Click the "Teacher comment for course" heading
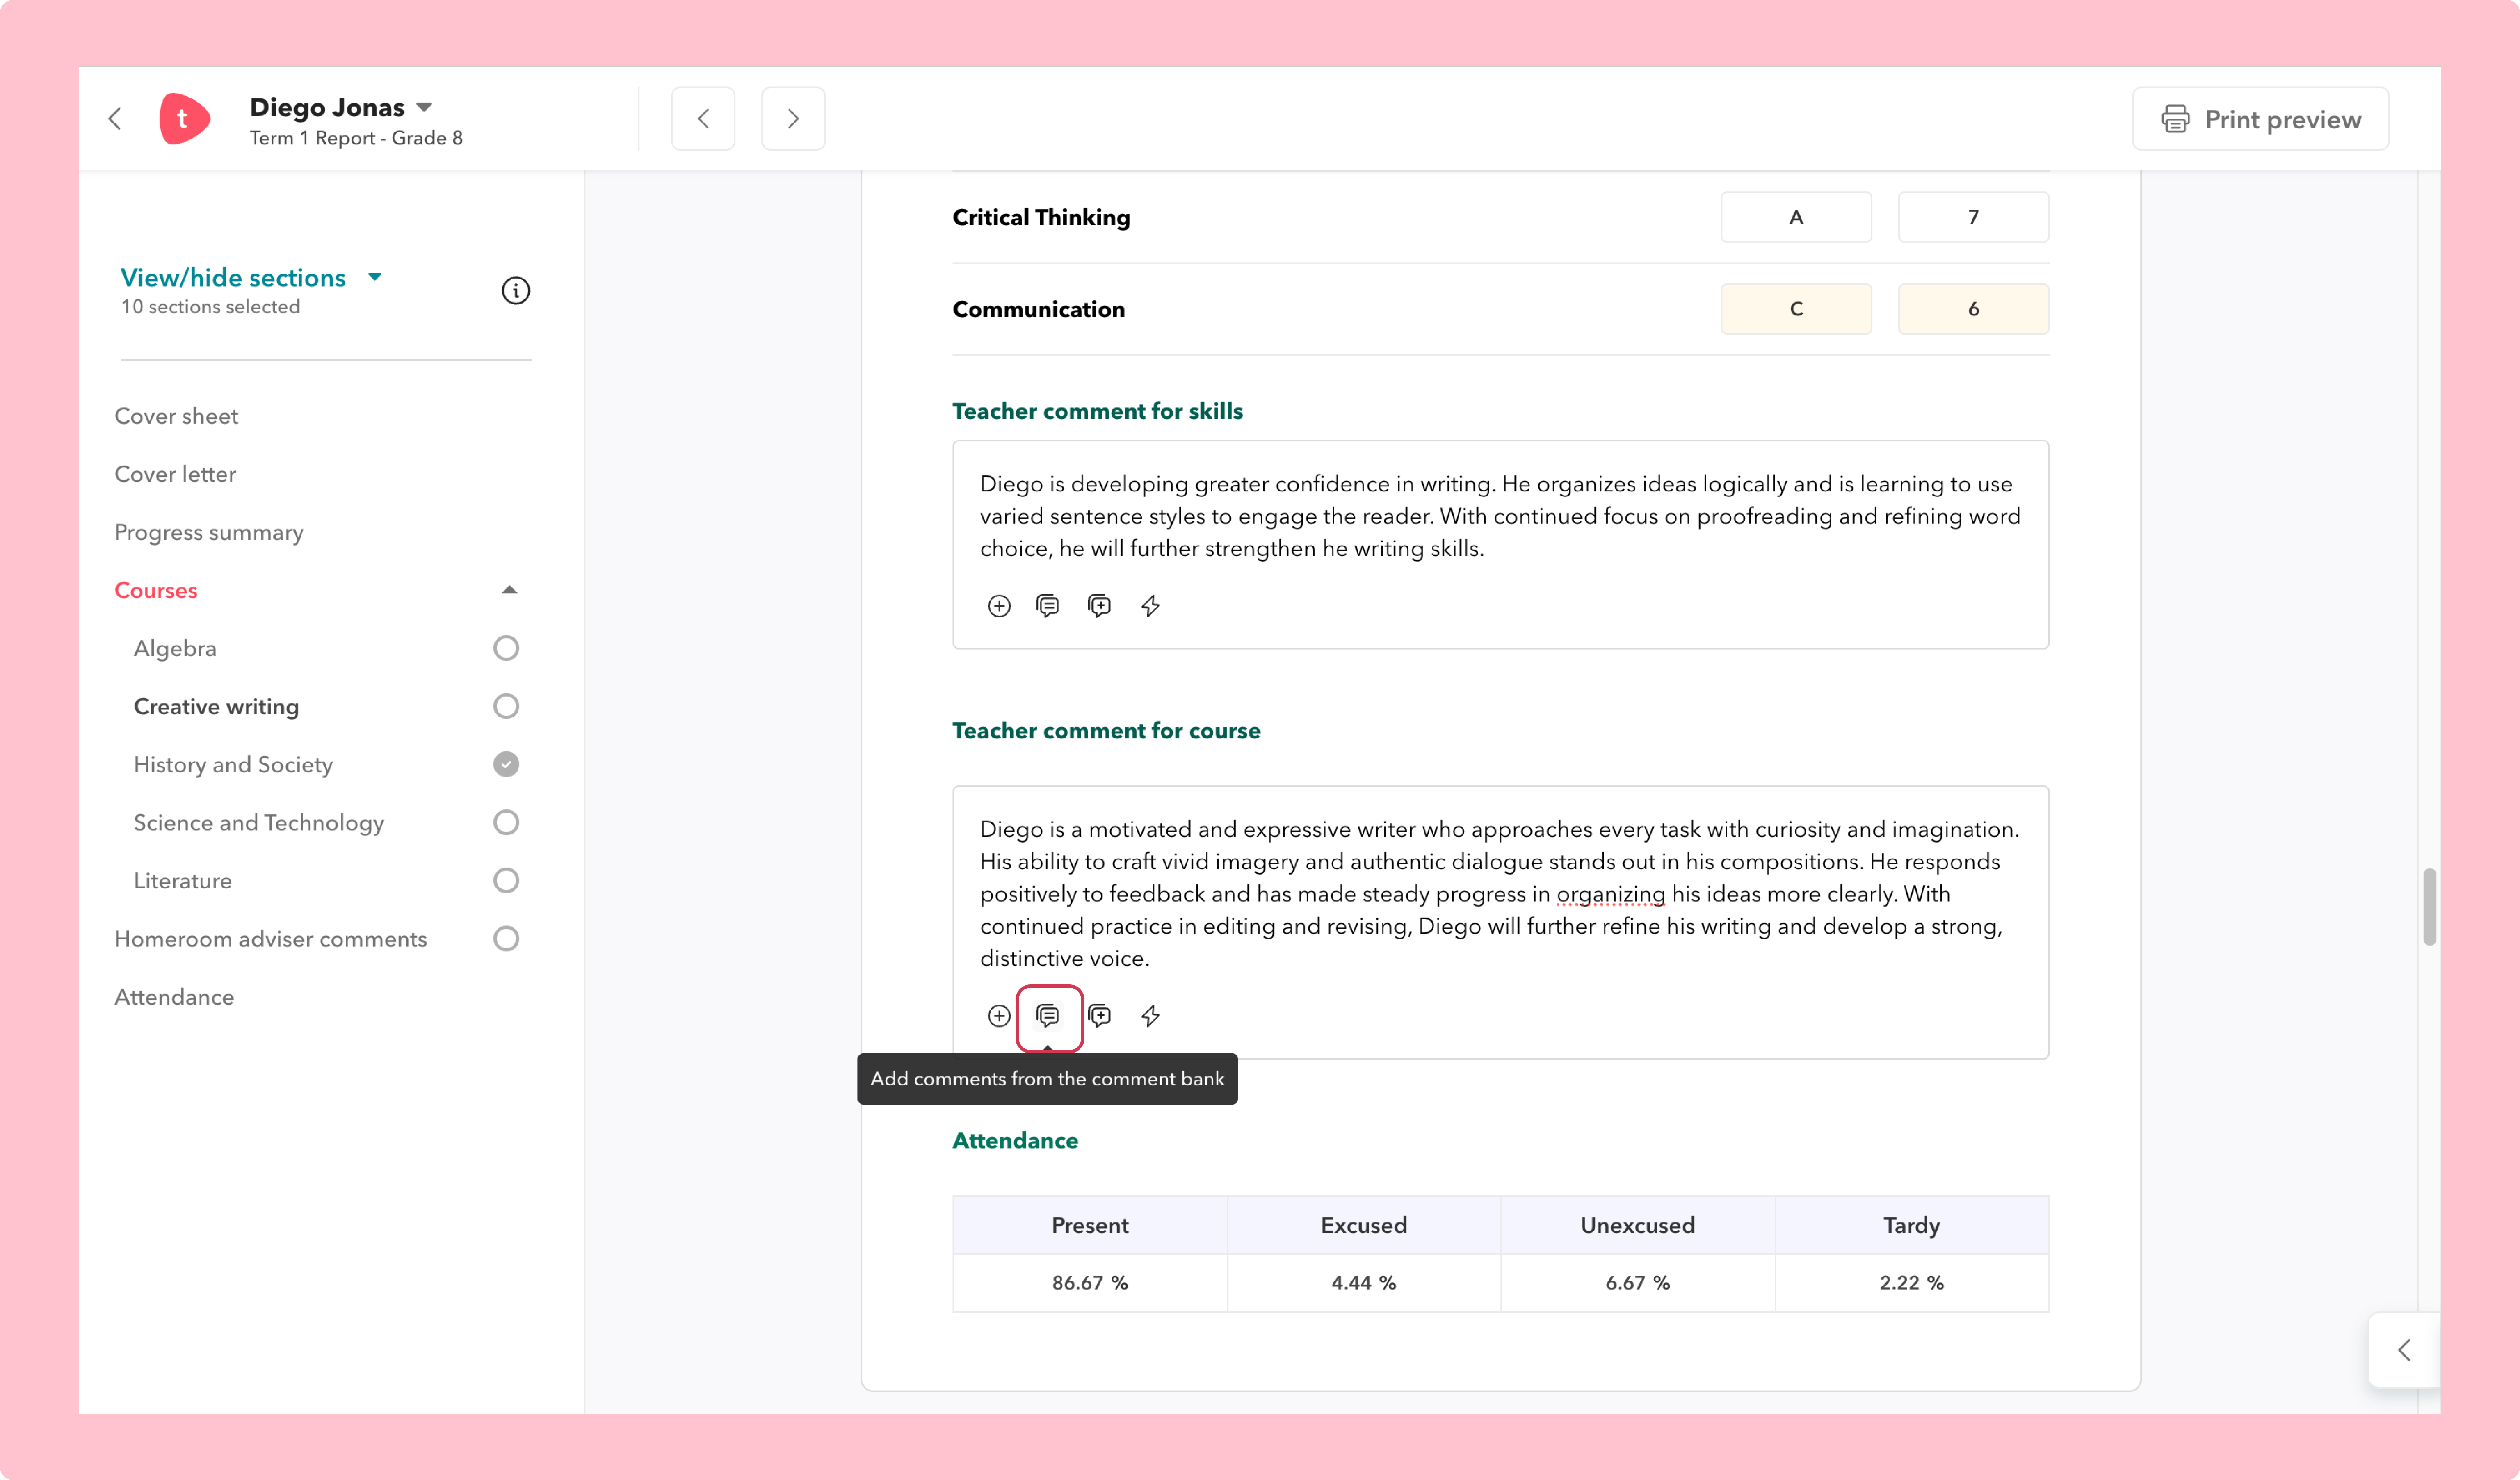The image size is (2520, 1480). (x=1106, y=731)
